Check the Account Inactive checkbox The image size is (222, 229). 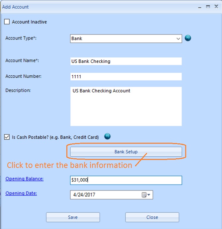coord(7,22)
